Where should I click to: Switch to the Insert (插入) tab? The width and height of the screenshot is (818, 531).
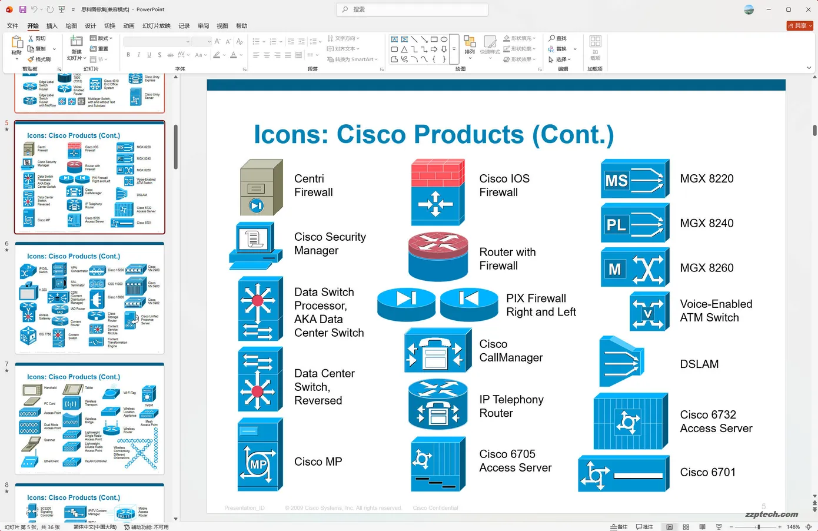[52, 26]
